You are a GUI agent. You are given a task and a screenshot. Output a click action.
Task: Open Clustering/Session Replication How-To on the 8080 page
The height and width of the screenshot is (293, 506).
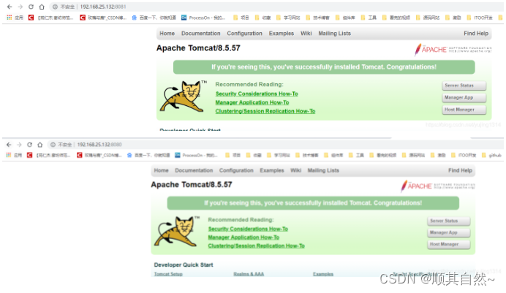(x=256, y=246)
